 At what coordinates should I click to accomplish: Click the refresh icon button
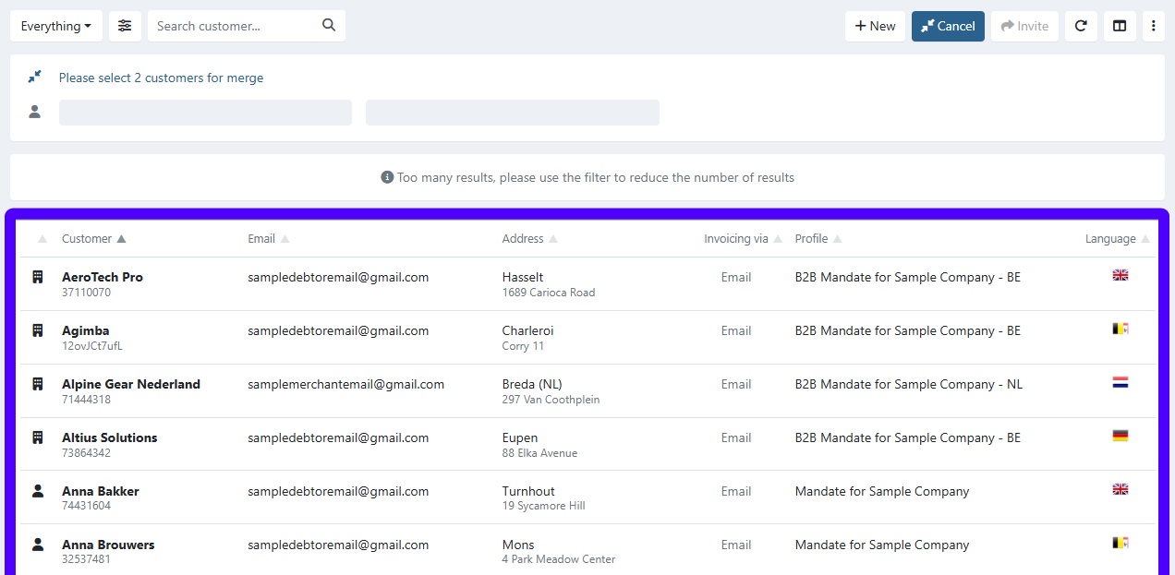click(x=1081, y=26)
